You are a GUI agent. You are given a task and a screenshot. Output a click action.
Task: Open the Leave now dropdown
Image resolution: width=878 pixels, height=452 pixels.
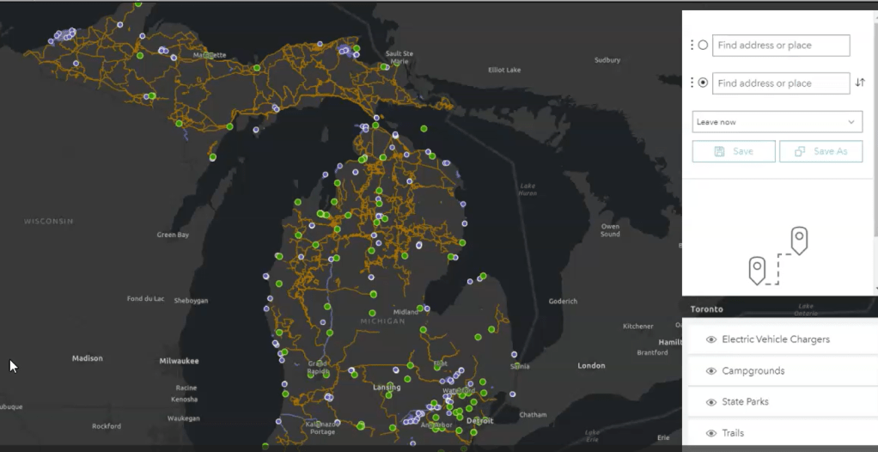tap(777, 121)
